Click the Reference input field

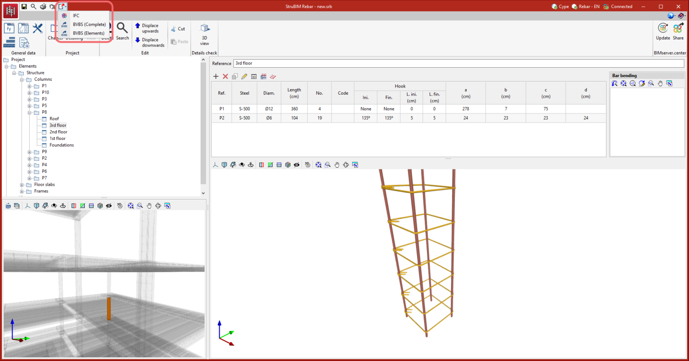coord(459,63)
